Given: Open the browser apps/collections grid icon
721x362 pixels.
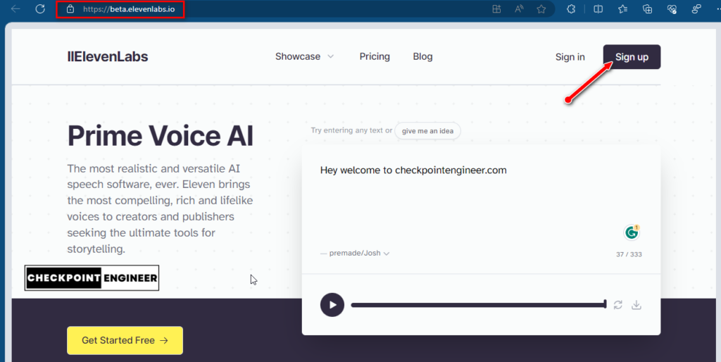Looking at the screenshot, I should click(496, 9).
